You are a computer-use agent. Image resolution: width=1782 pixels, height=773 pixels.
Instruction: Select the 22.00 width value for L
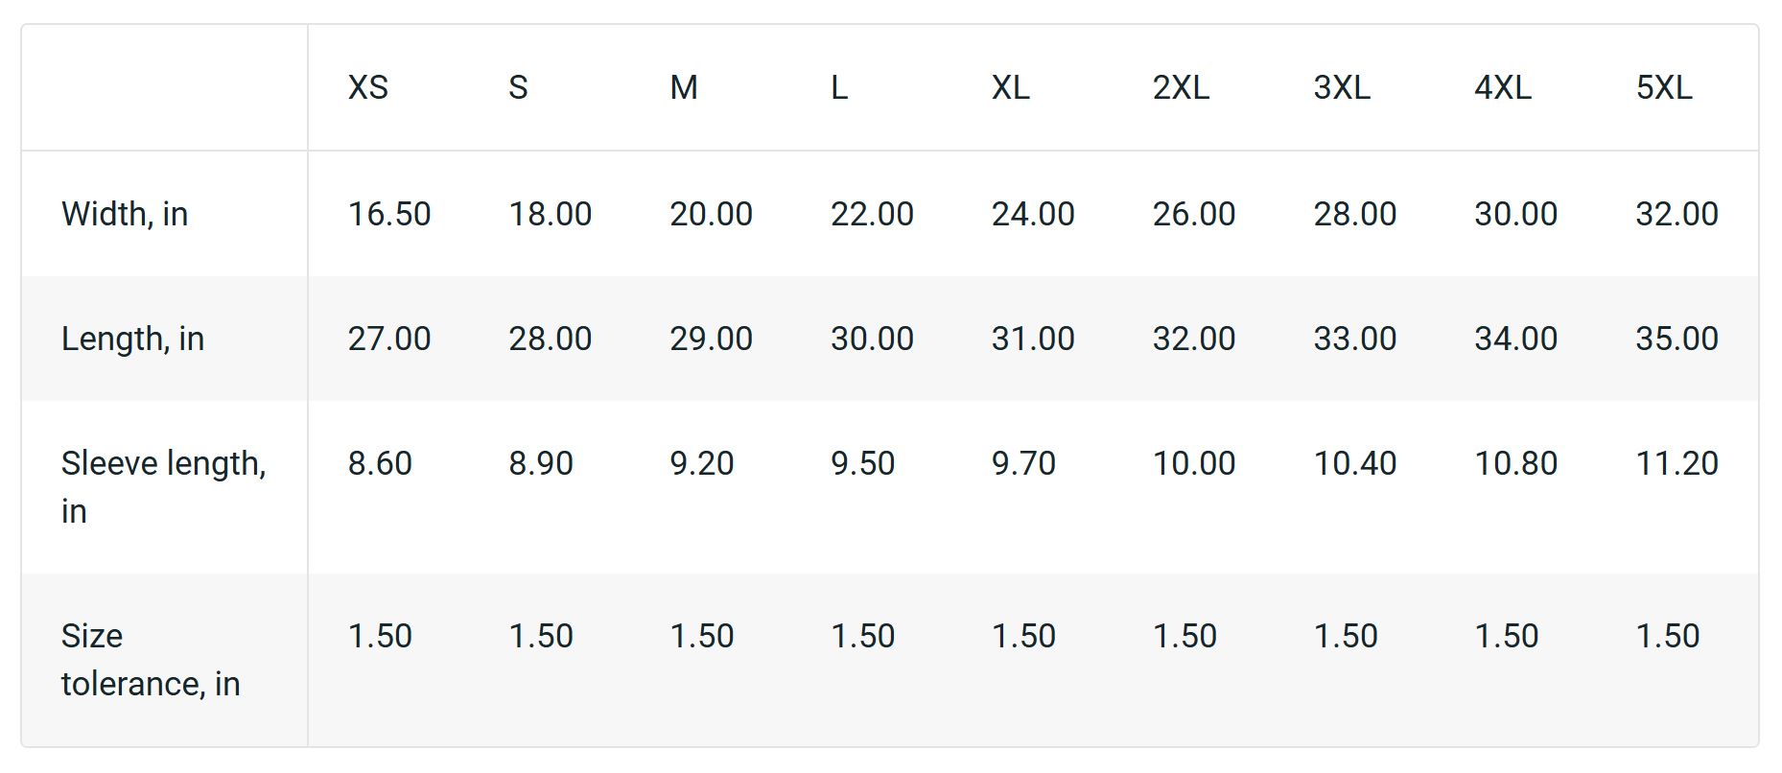click(x=872, y=214)
